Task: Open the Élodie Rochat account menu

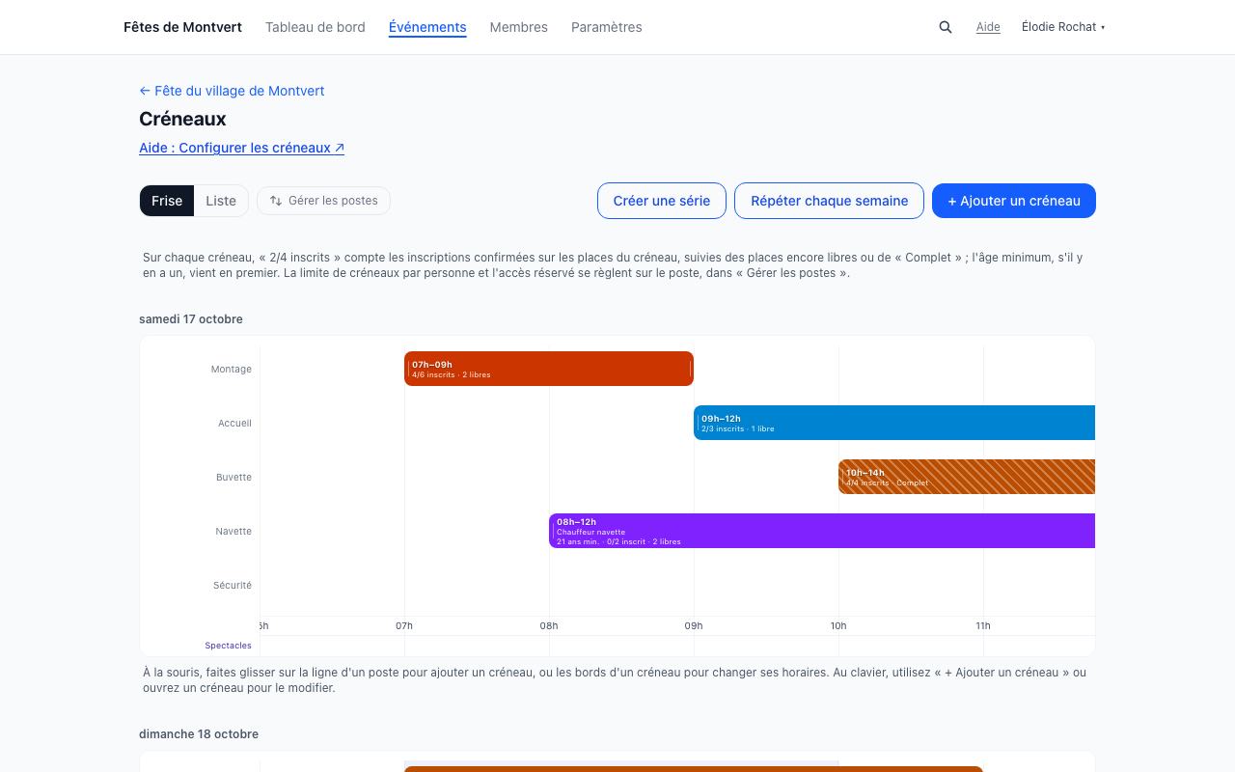Action: (1063, 27)
